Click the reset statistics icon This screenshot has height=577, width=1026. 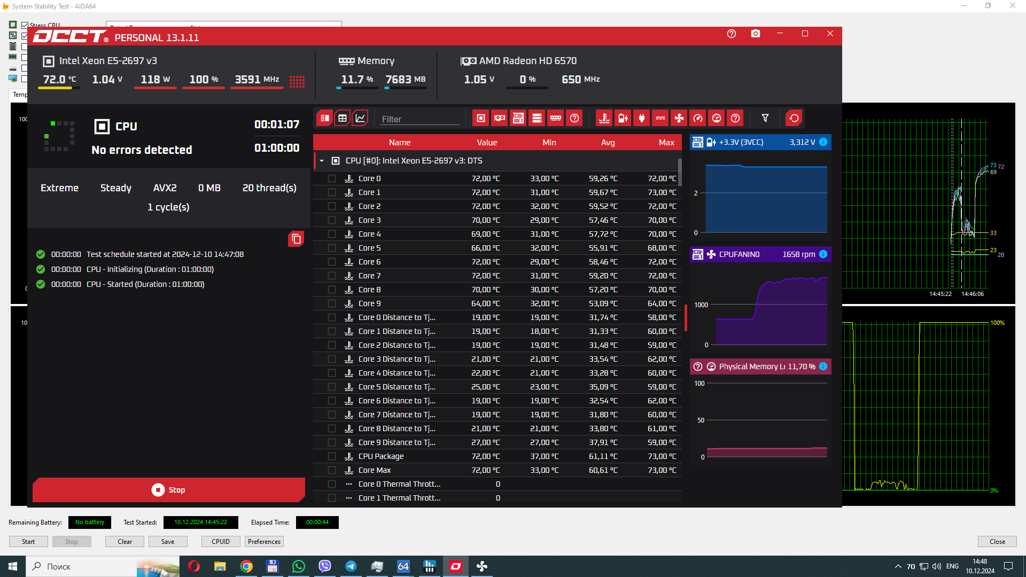coord(794,118)
